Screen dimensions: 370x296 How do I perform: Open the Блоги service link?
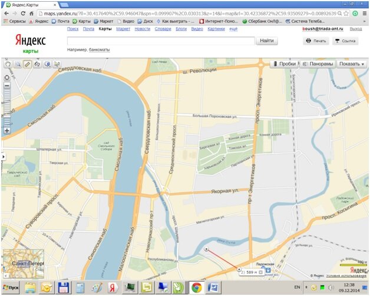tap(181, 29)
